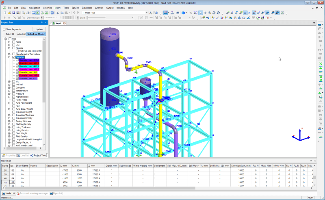Open the Mode1 load case dropdown
Image resolution: width=325 pixels, height=200 pixels.
click(147, 13)
